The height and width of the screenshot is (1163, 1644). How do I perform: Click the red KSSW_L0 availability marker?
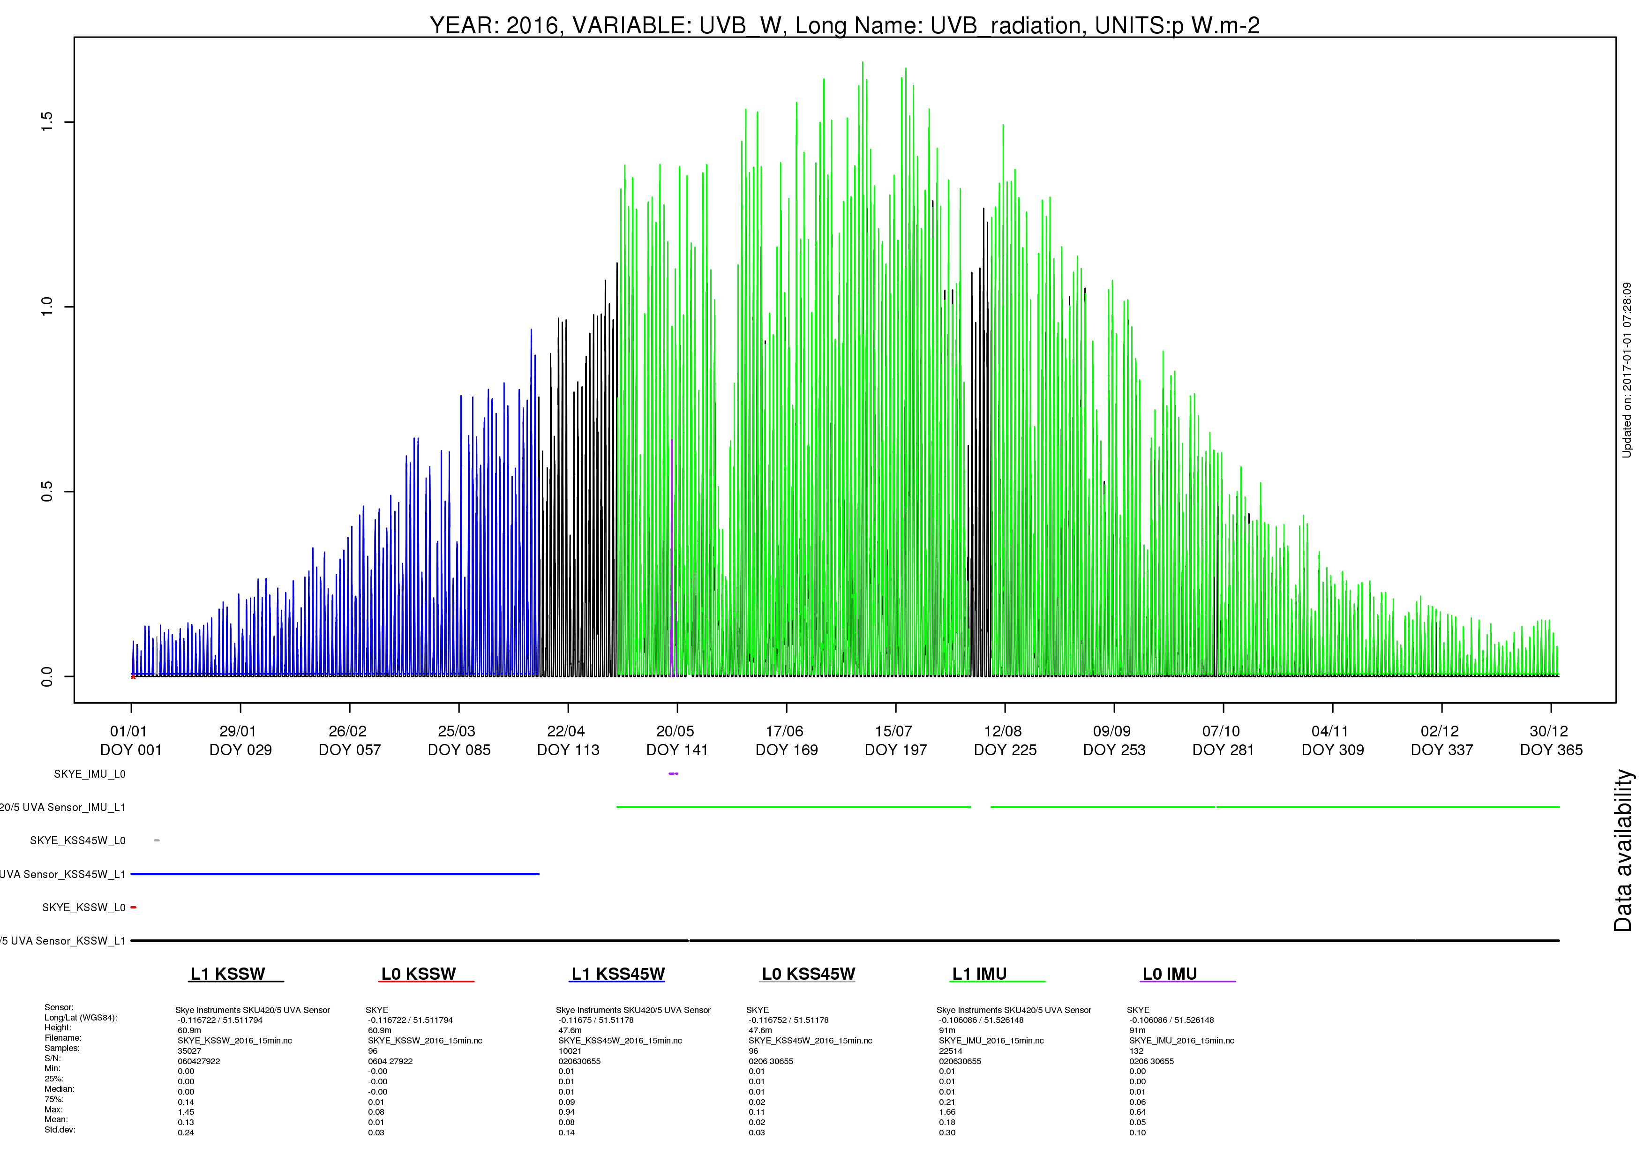pos(133,908)
